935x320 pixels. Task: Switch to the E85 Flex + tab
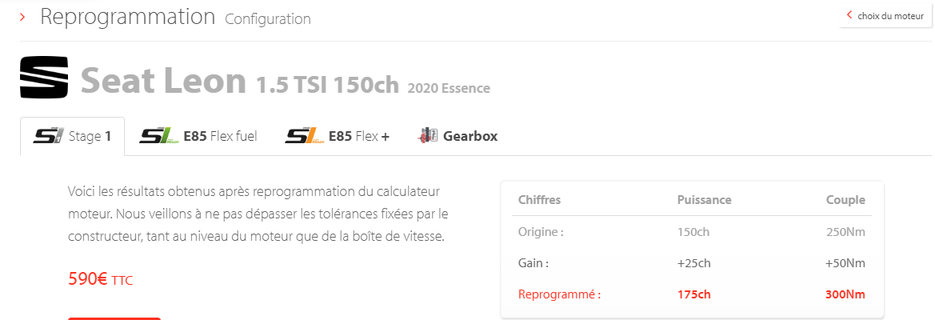(337, 137)
